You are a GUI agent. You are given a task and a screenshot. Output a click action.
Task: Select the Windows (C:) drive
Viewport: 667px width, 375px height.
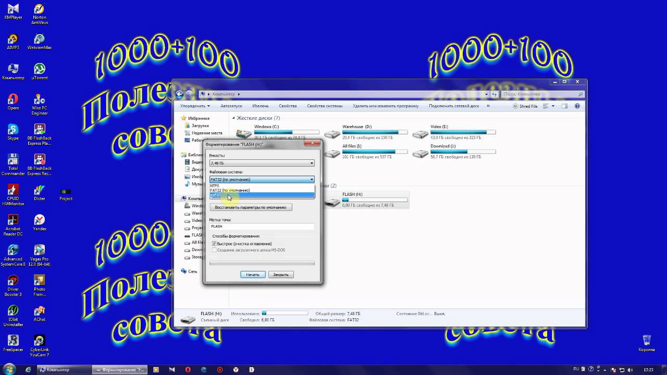coord(277,132)
